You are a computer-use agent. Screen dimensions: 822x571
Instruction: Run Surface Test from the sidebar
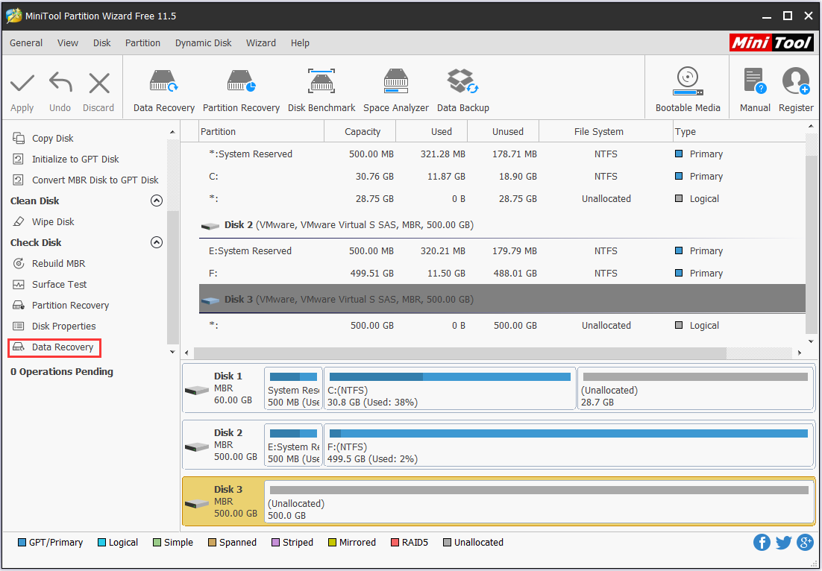49,285
